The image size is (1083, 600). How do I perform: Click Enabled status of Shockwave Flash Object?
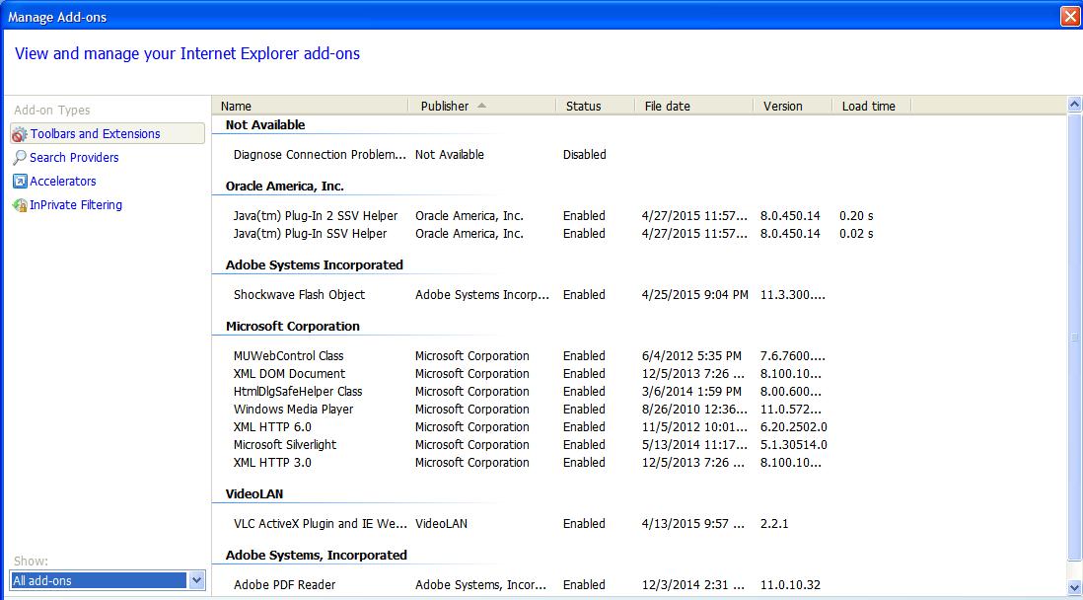[584, 294]
